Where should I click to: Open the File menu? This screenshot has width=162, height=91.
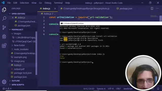coord(9,3)
